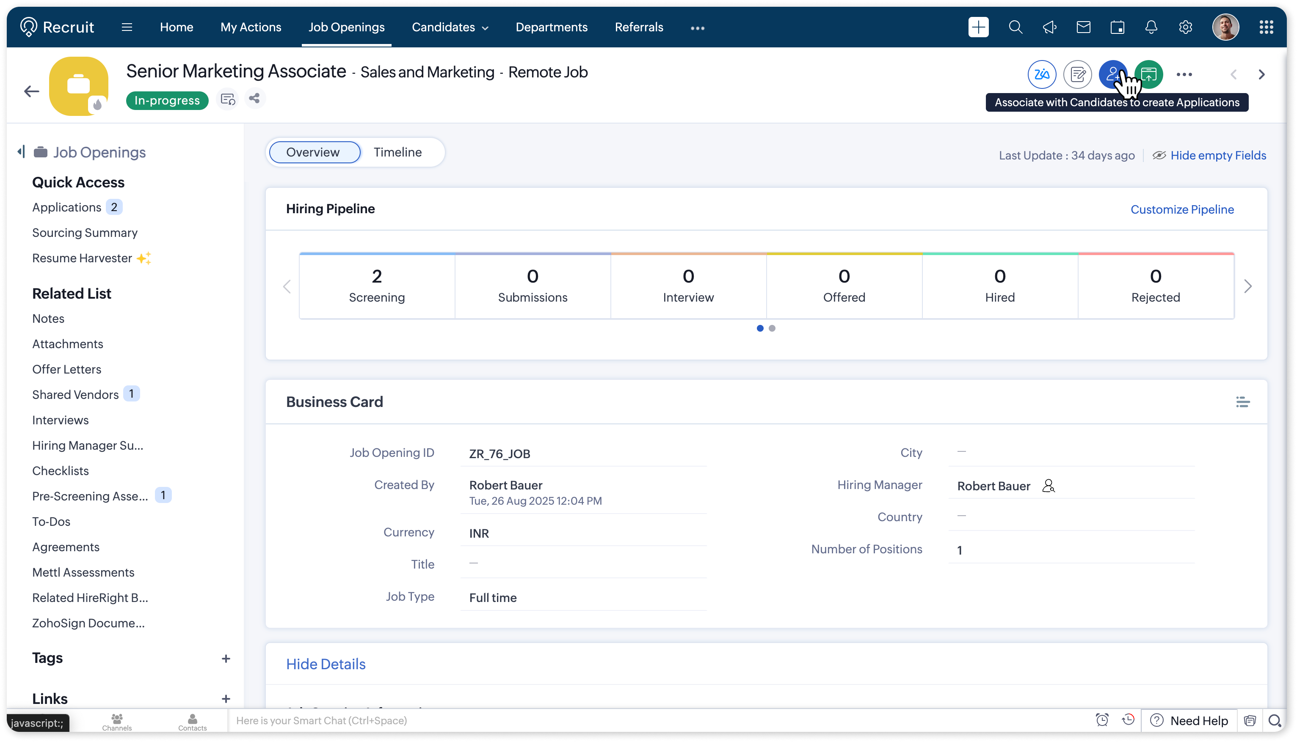This screenshot has height=742, width=1297.
Task: Click the edit job opening pencil icon
Action: coord(1077,74)
